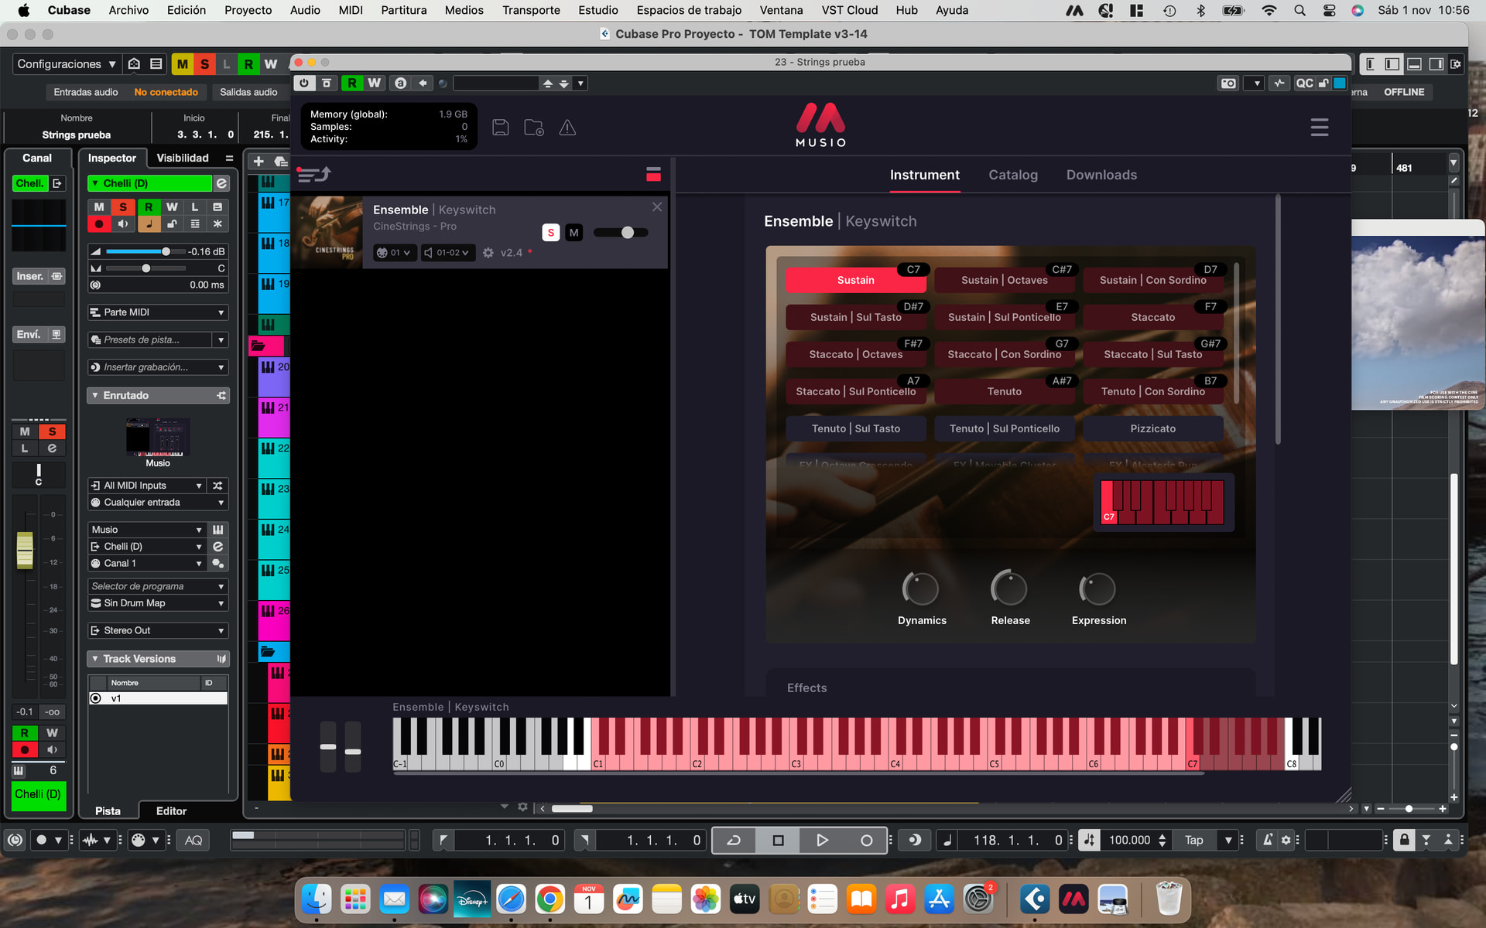Open the All MIDI Inputs dropdown
Viewport: 1486px width, 928px height.
147,486
